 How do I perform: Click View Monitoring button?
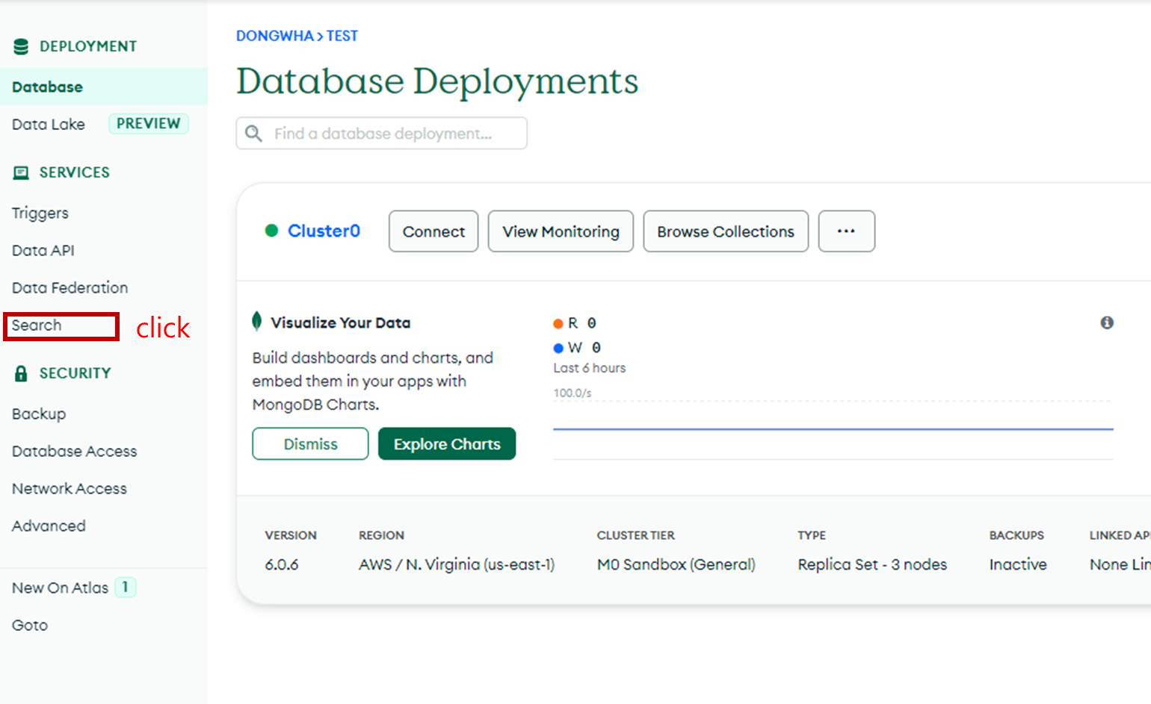561,231
